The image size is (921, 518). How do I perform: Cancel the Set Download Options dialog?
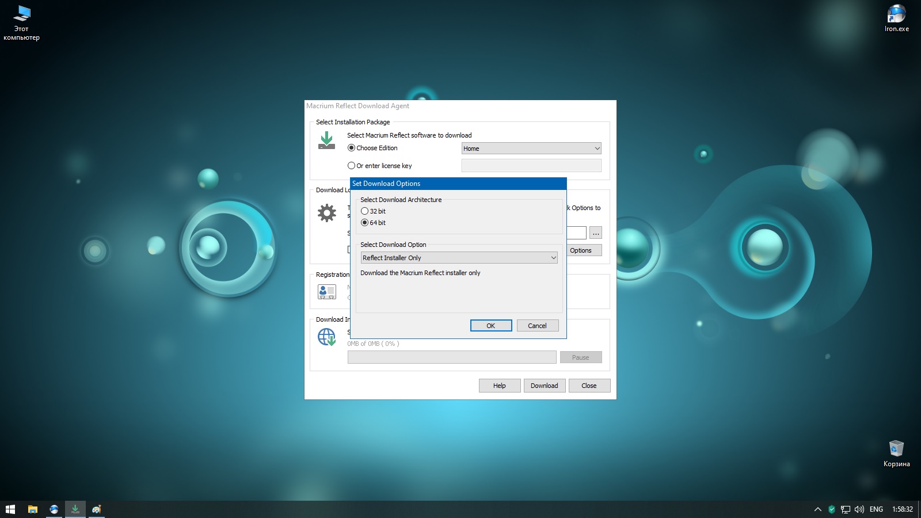click(x=537, y=326)
